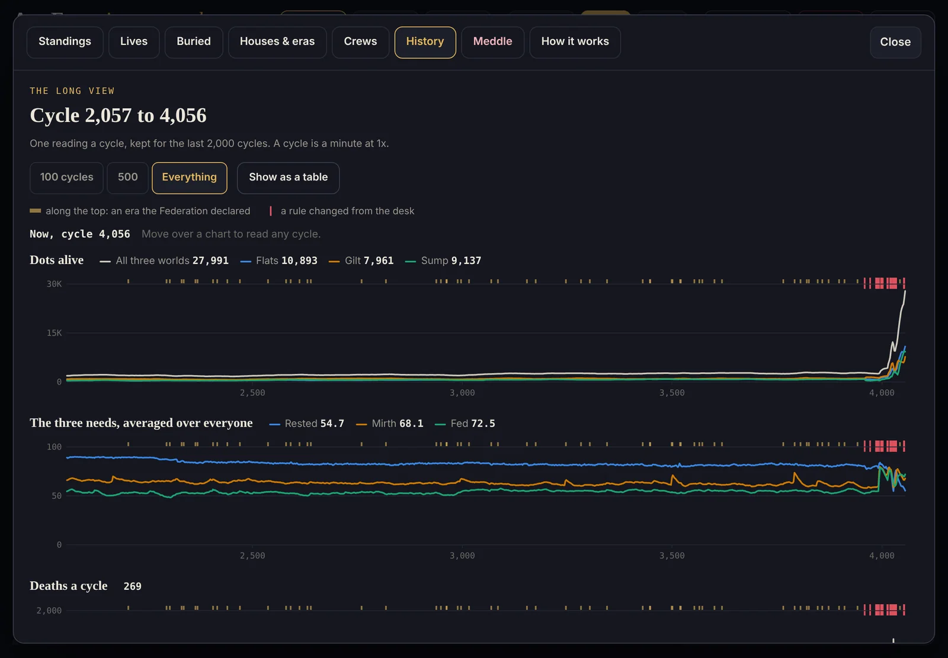
Task: Click Show as a table button
Action: point(288,178)
